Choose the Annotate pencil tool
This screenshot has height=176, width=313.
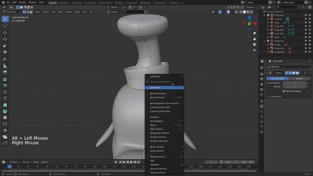pos(5,59)
